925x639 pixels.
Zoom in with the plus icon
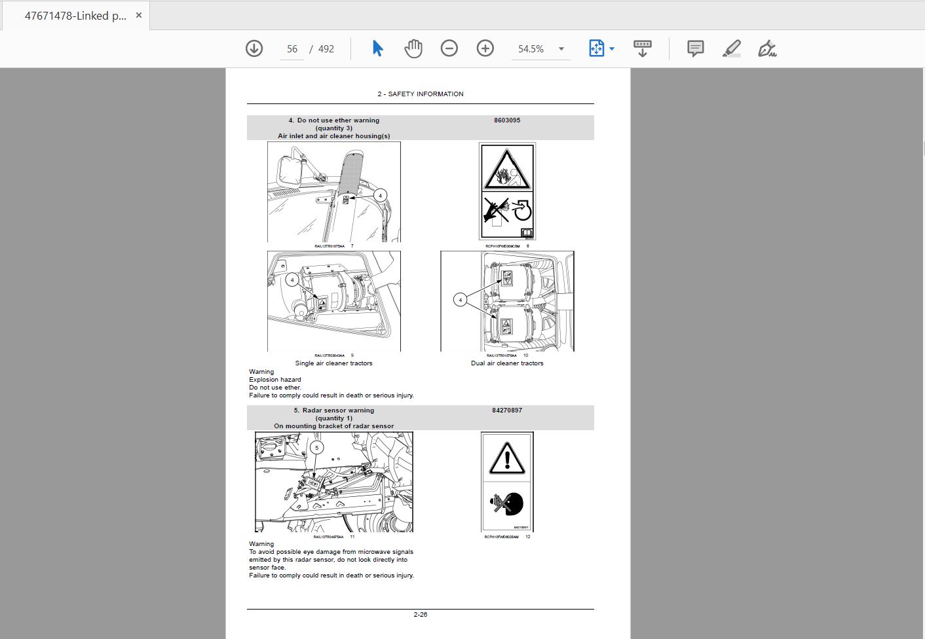coord(485,48)
